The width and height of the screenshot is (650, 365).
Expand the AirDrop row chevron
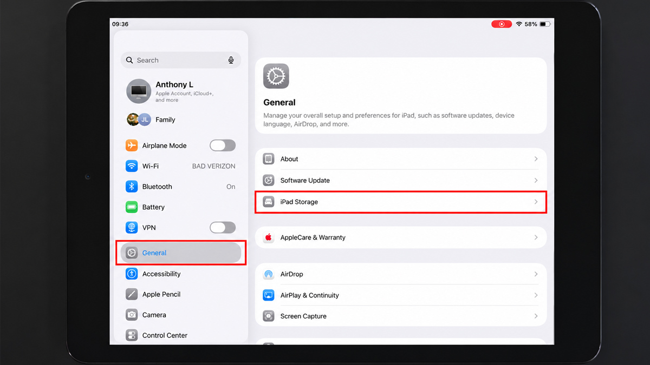tap(536, 274)
